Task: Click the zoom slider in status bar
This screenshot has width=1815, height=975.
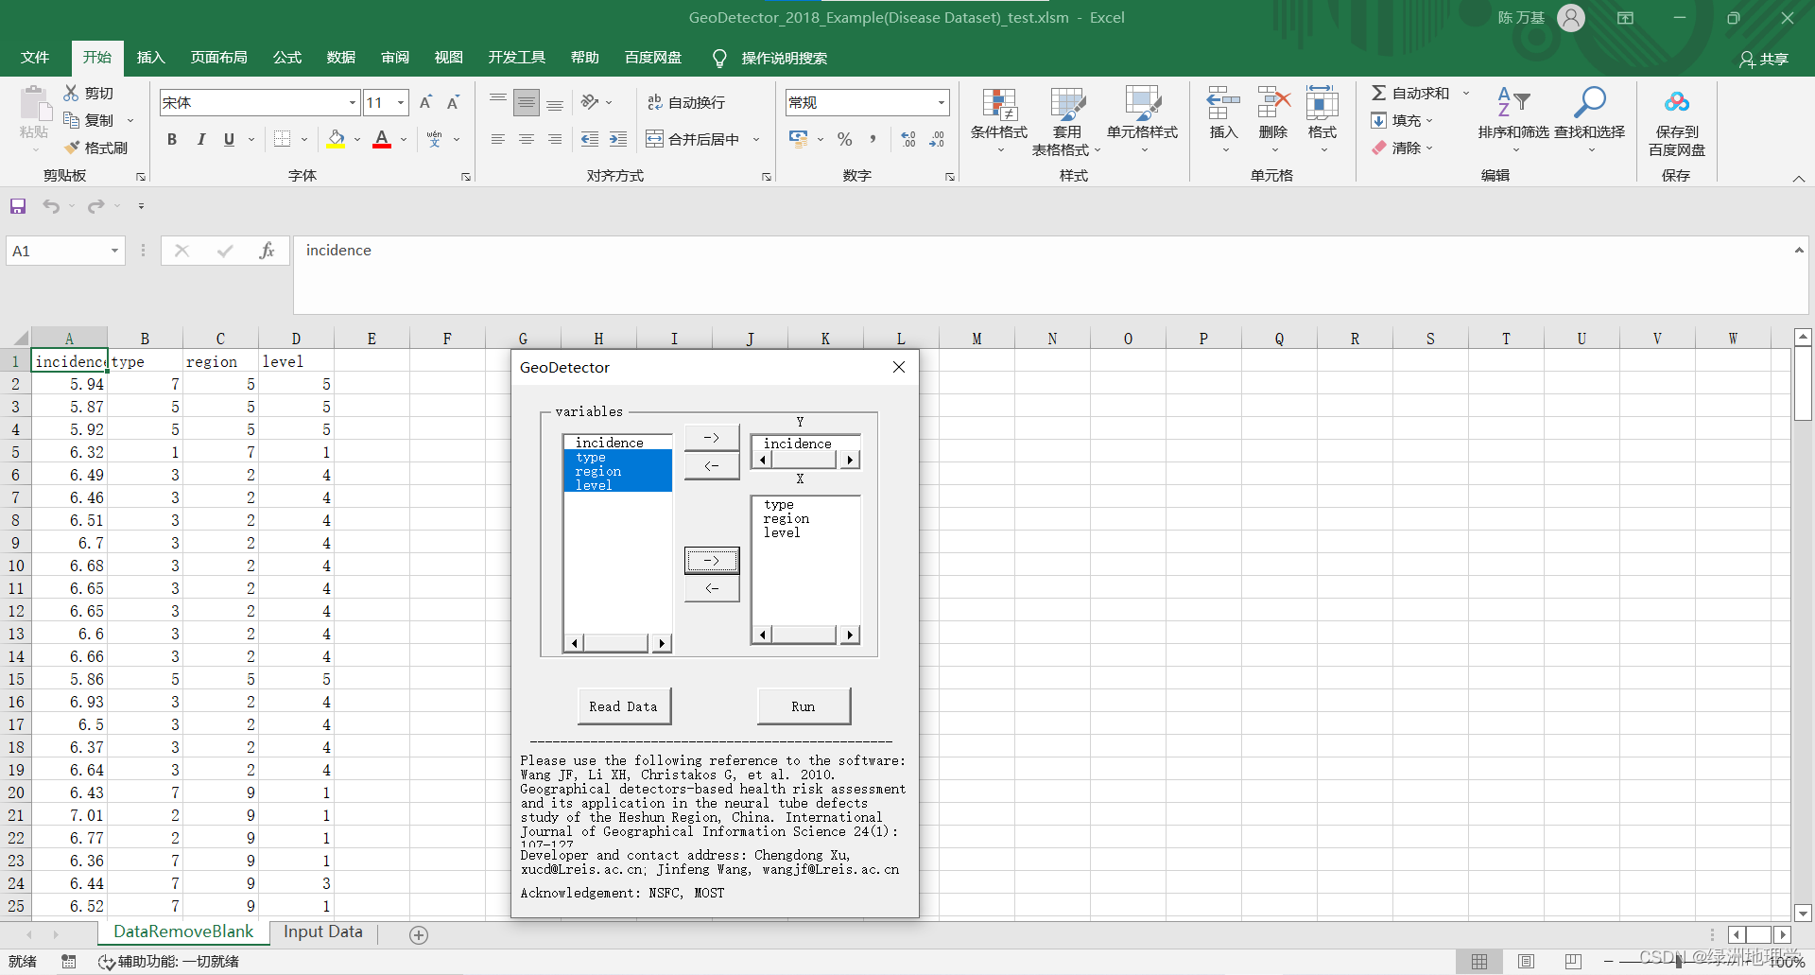Action: click(x=1679, y=962)
